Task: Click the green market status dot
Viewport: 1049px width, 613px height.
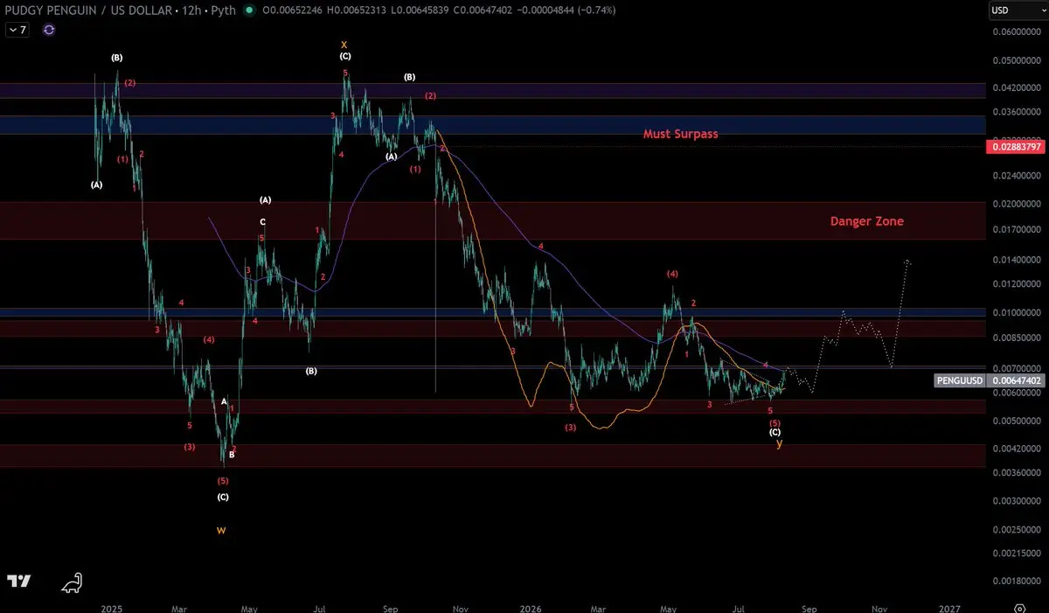Action: coord(251,10)
